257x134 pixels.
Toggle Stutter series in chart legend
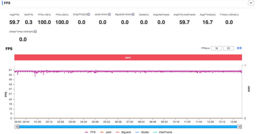(x=142, y=132)
